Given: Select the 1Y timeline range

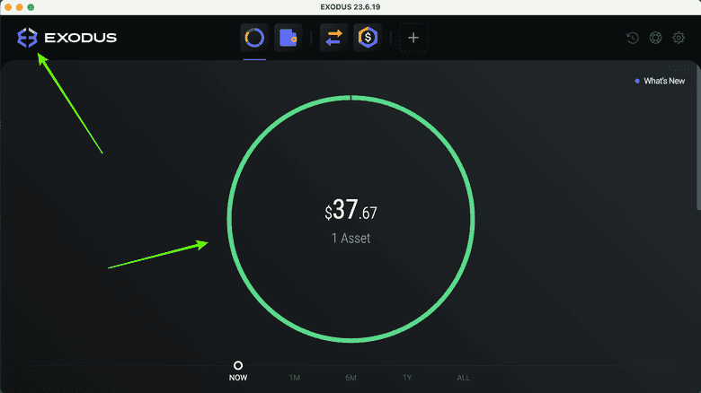Looking at the screenshot, I should [407, 378].
